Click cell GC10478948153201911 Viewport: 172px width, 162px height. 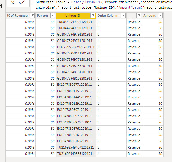(x=76, y=66)
